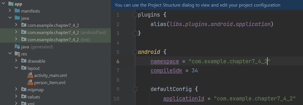
Task: Open person_item.xml from layout folder
Action: click(50, 83)
